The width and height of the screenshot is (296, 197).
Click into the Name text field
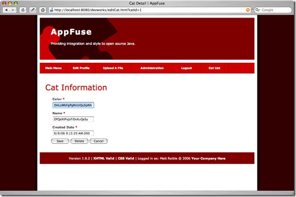pos(73,119)
